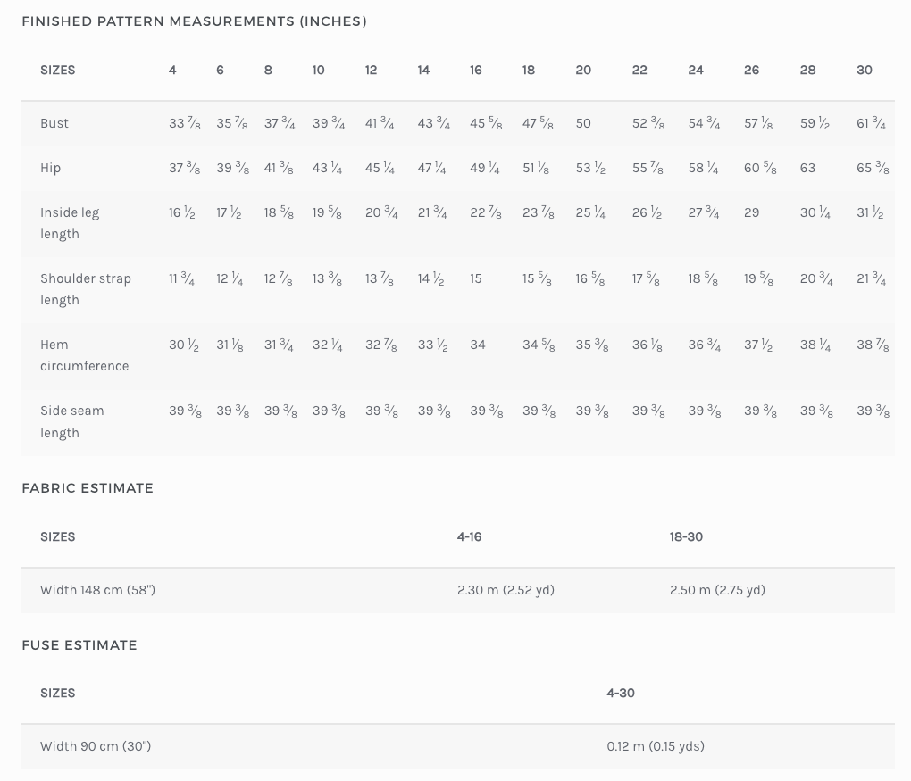Select Hem circumference value 34 for size 16
Image resolution: width=911 pixels, height=781 pixels.
point(478,345)
